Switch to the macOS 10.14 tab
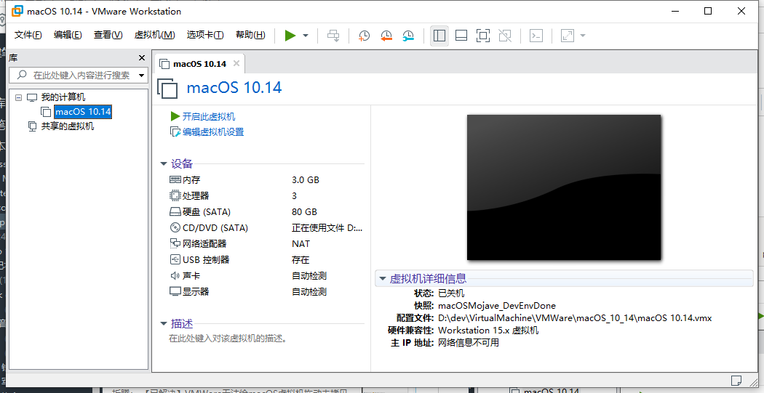Image resolution: width=764 pixels, height=393 pixels. click(199, 64)
